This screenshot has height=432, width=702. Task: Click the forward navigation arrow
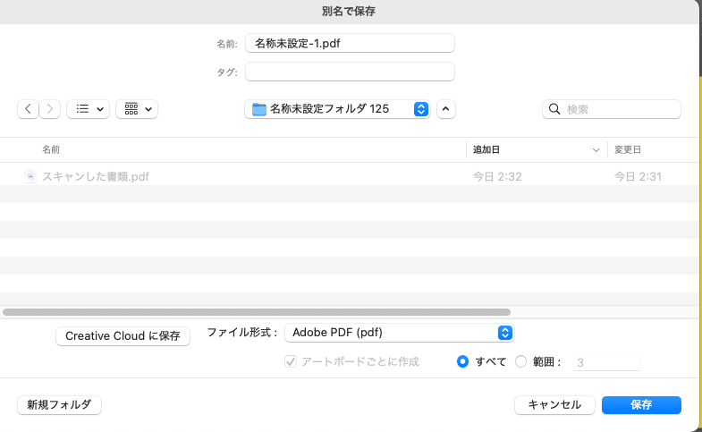coord(50,109)
